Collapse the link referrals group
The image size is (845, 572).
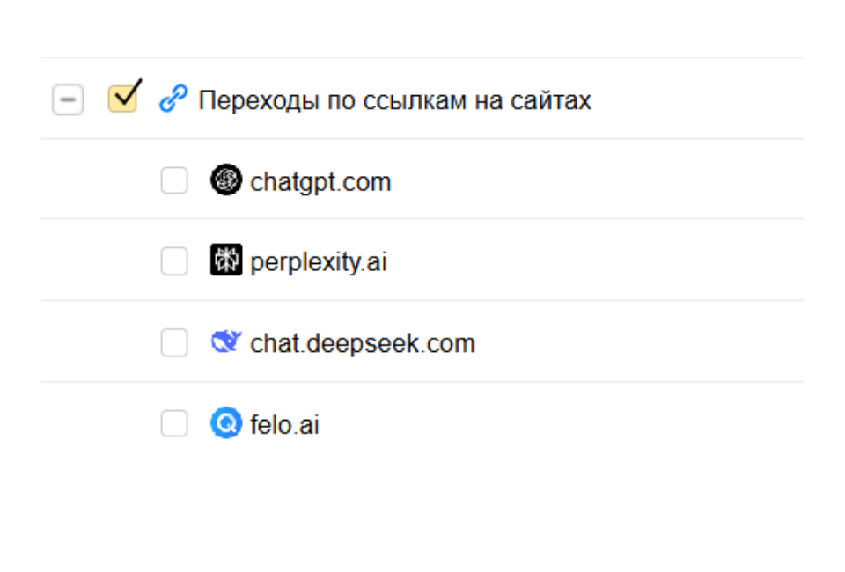(68, 100)
